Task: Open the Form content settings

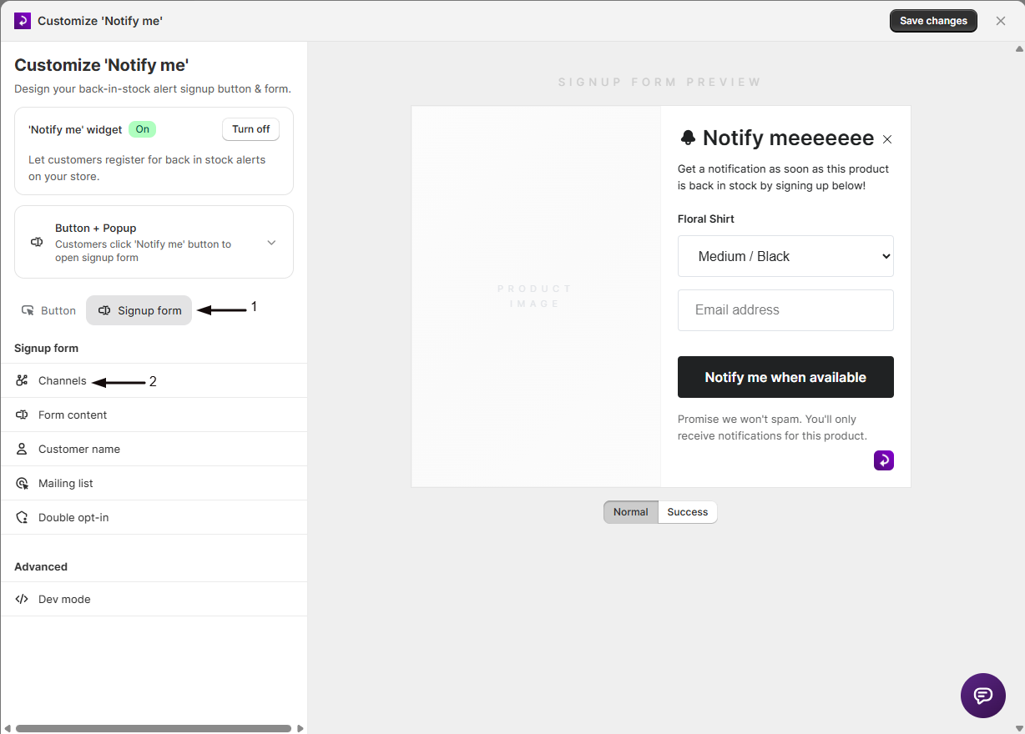Action: coord(154,415)
